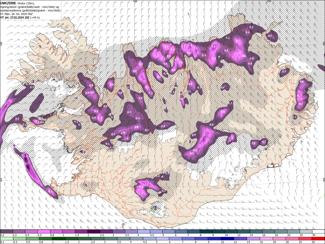Image resolution: width=325 pixels, height=244 pixels.
Task: Pick the palest green rain swatch starting at 0.1
Action: (7, 239)
